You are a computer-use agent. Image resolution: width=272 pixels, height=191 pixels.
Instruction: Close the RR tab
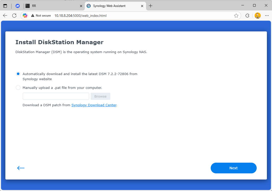point(81,6)
